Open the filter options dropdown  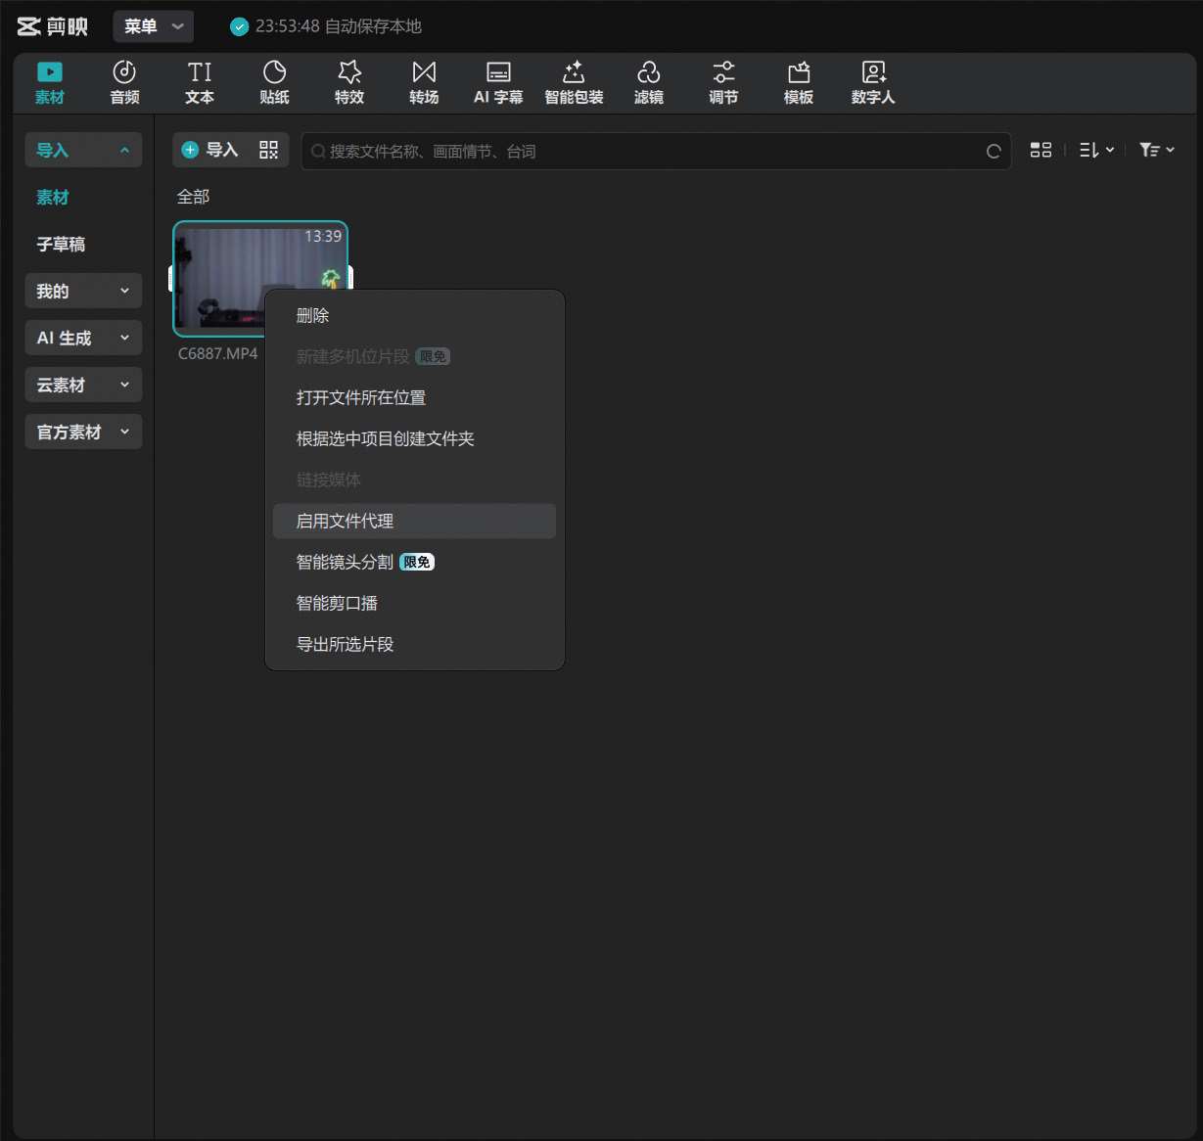pos(1156,150)
